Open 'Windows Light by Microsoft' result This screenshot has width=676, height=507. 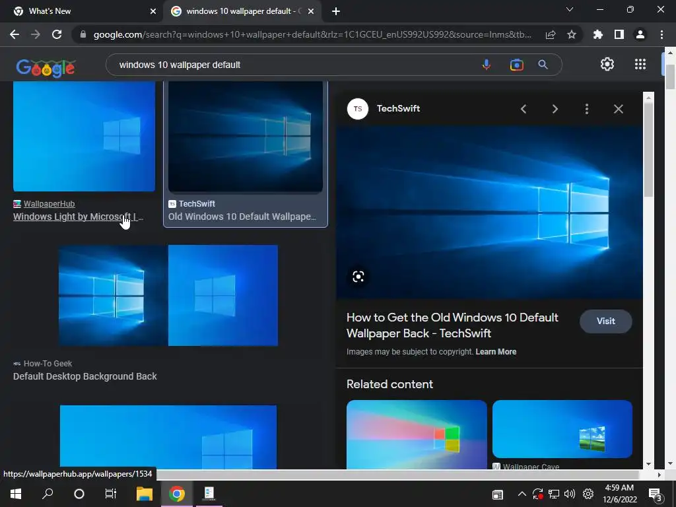click(78, 217)
